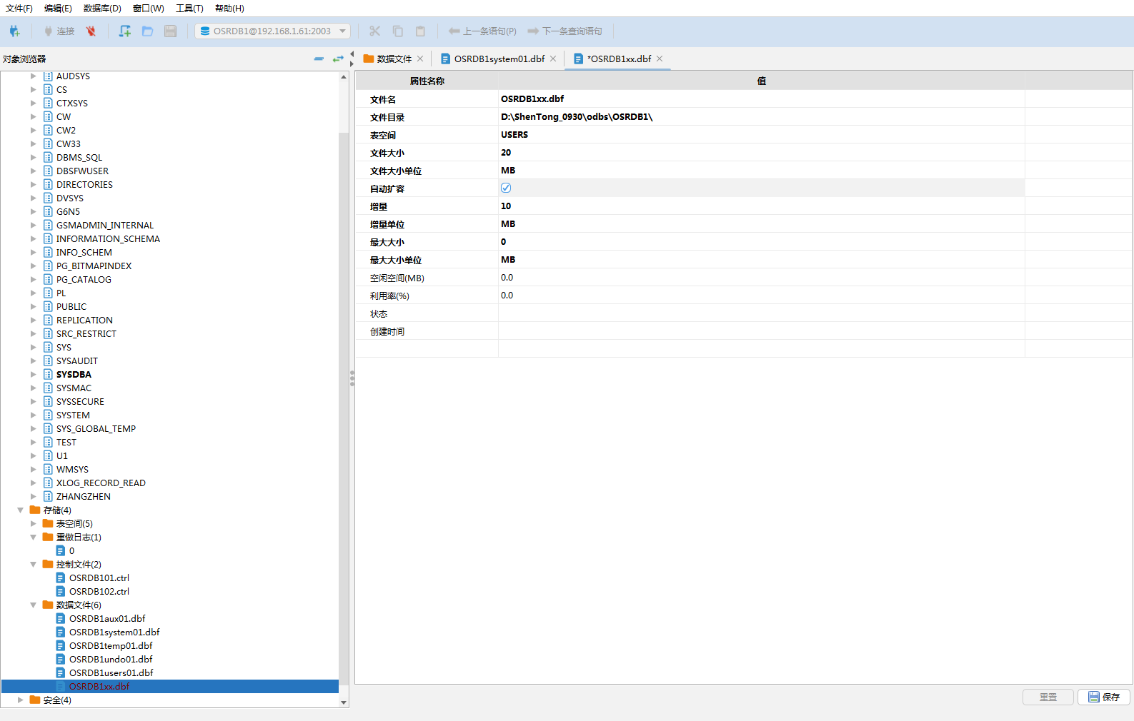Select OSRDB1users01.dbf in the tree
Image resolution: width=1134 pixels, height=721 pixels.
pyautogui.click(x=111, y=673)
